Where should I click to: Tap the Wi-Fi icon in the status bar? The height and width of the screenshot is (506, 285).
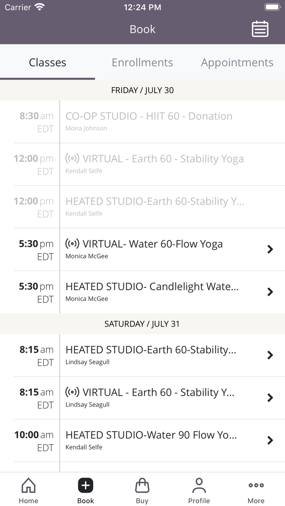coord(39,7)
